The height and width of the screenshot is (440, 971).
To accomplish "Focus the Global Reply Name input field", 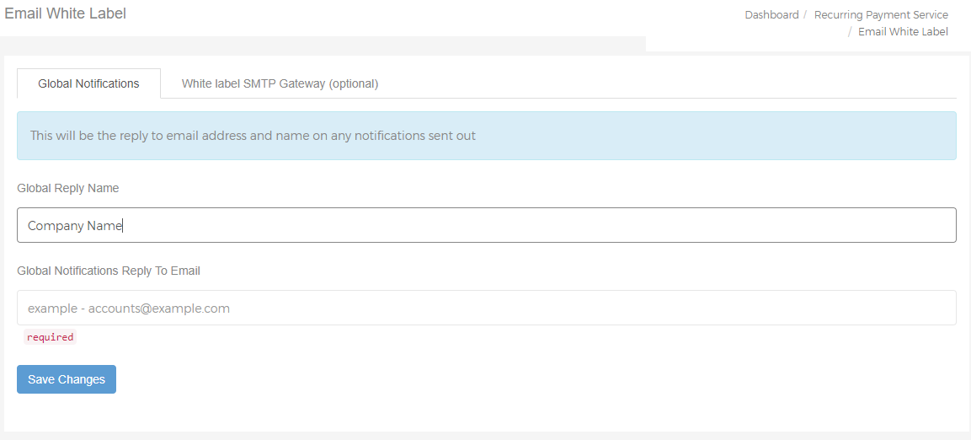I will [x=486, y=225].
